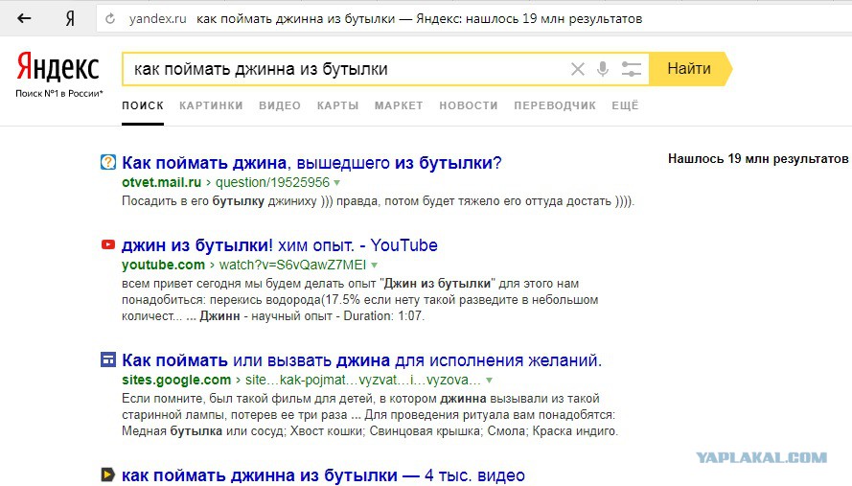
Task: Click snippet text 'Джинн - научный опыт - Duration: 1:07.'
Action: pyautogui.click(x=311, y=315)
